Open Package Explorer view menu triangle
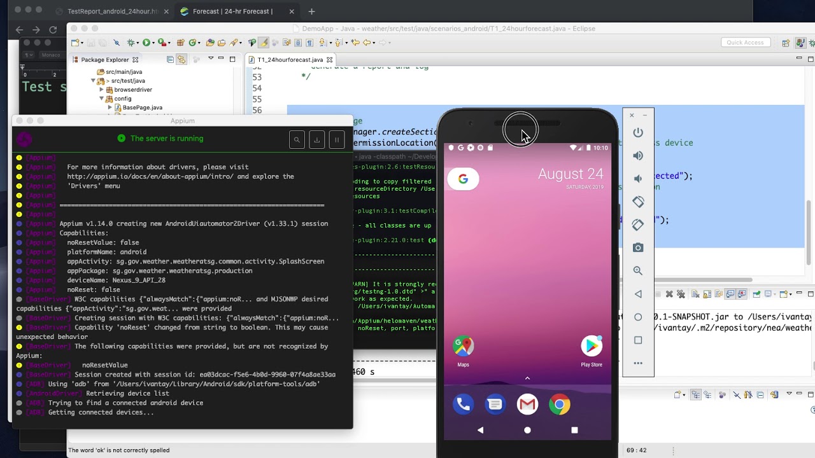 (x=211, y=59)
